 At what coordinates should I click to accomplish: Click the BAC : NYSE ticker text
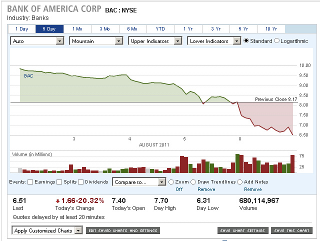tap(121, 10)
